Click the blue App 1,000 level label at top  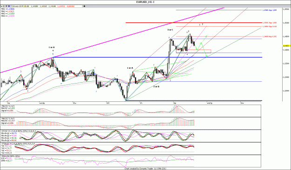270,10
